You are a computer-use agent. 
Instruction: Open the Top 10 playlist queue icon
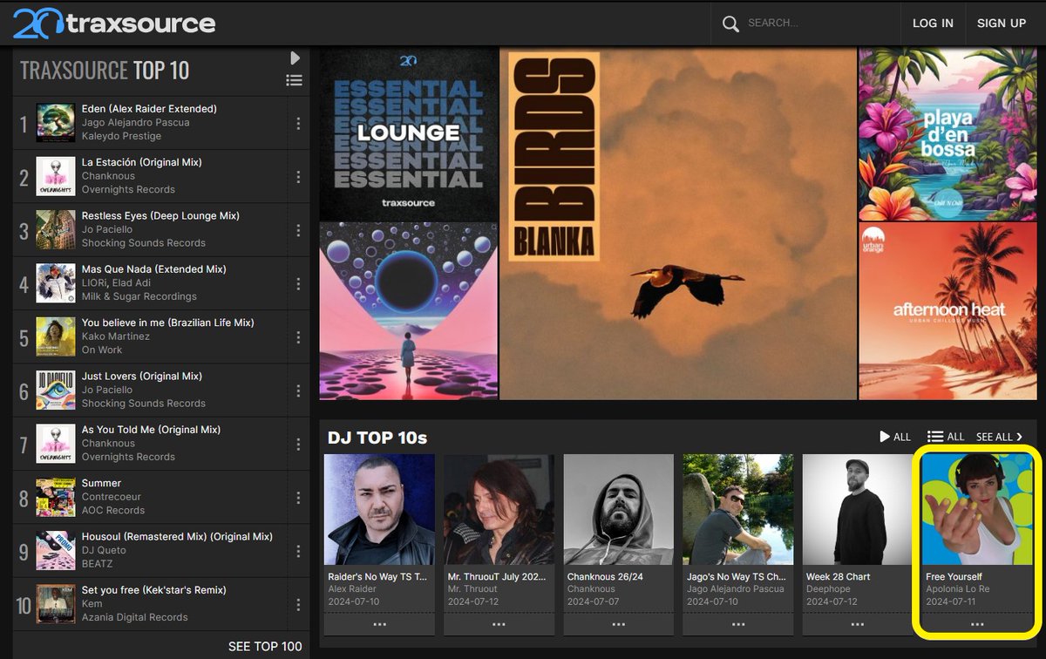[295, 80]
